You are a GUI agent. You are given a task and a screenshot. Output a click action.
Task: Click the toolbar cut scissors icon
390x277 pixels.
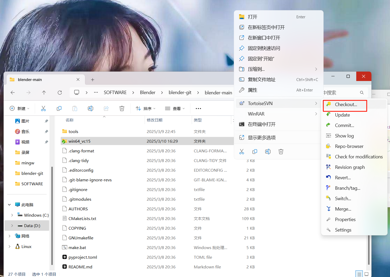pos(43,108)
